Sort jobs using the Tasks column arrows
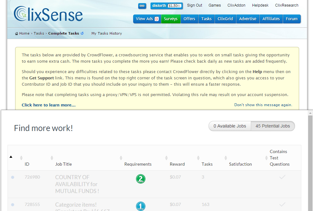 tap(198, 158)
